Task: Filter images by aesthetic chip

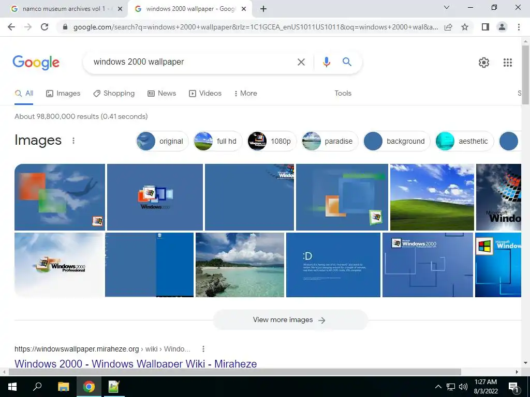Action: coord(464,141)
